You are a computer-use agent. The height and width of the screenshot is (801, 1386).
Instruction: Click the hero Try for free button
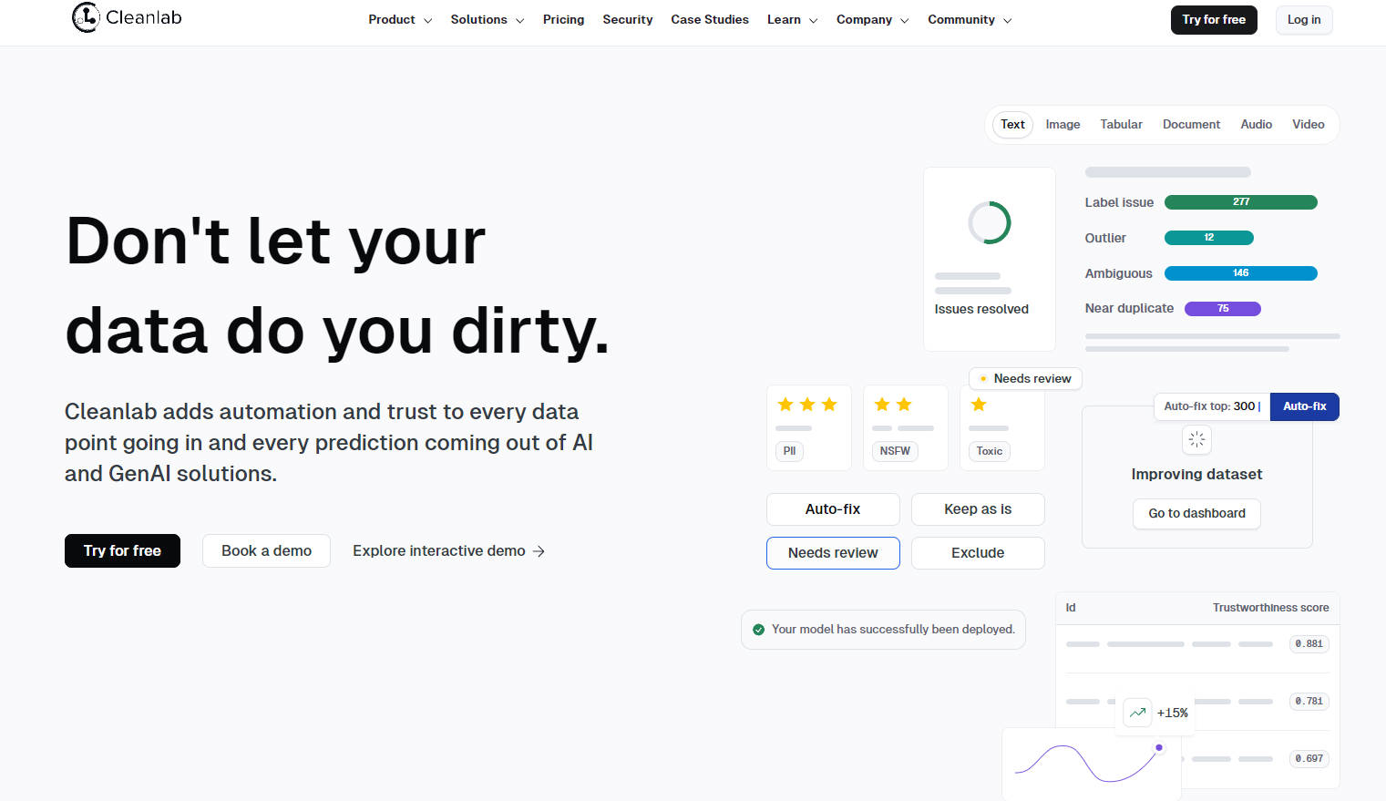(122, 551)
